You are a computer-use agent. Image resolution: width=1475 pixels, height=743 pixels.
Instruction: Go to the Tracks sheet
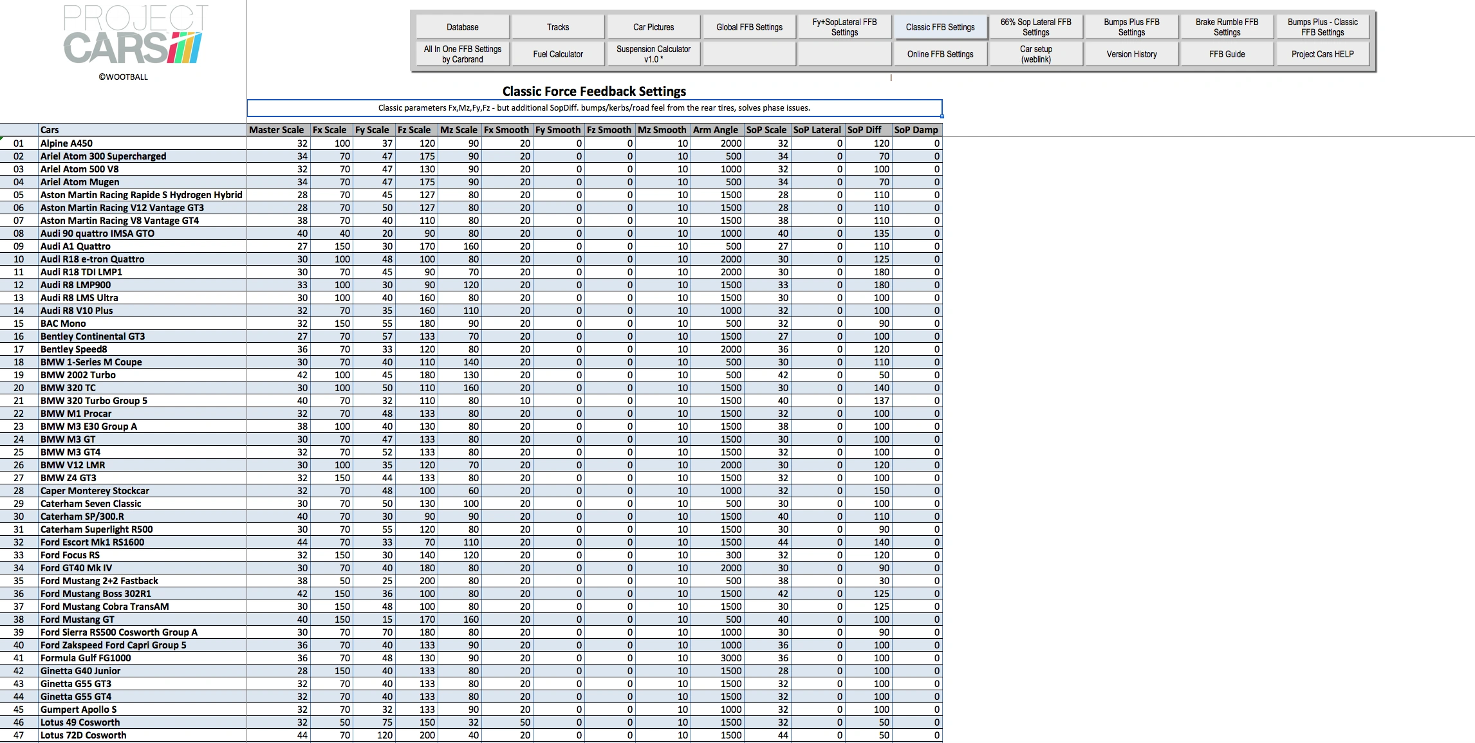pos(557,27)
